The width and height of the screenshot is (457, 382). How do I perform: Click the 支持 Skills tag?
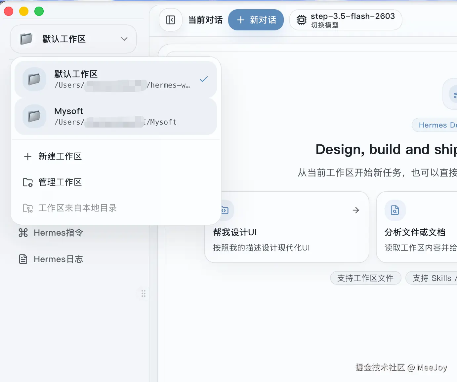(x=432, y=278)
